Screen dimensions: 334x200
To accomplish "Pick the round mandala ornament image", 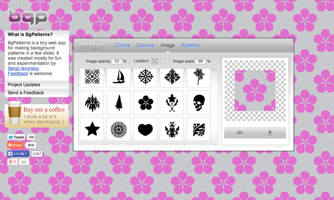I will [x=119, y=129].
